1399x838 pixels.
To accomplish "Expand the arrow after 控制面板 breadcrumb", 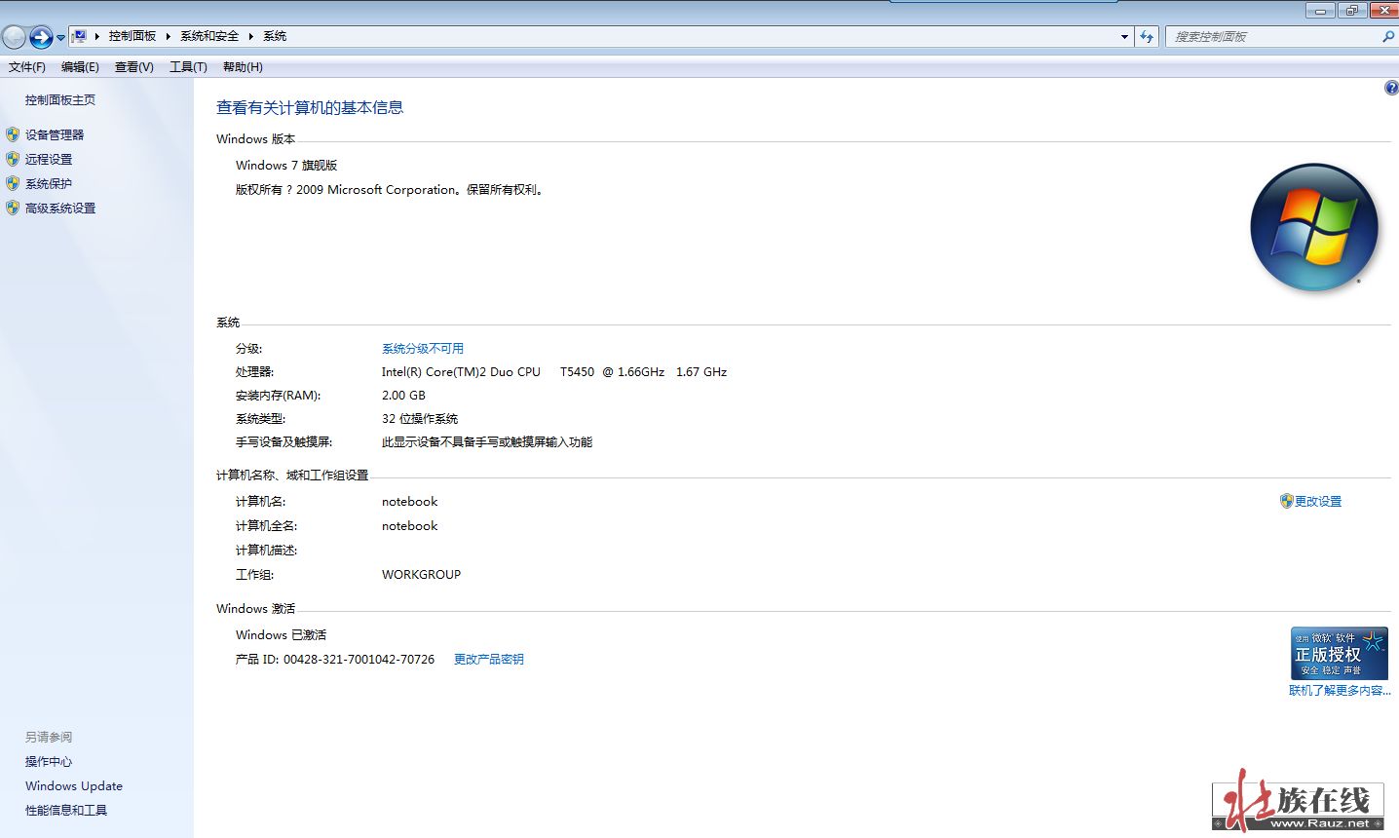I will point(168,36).
